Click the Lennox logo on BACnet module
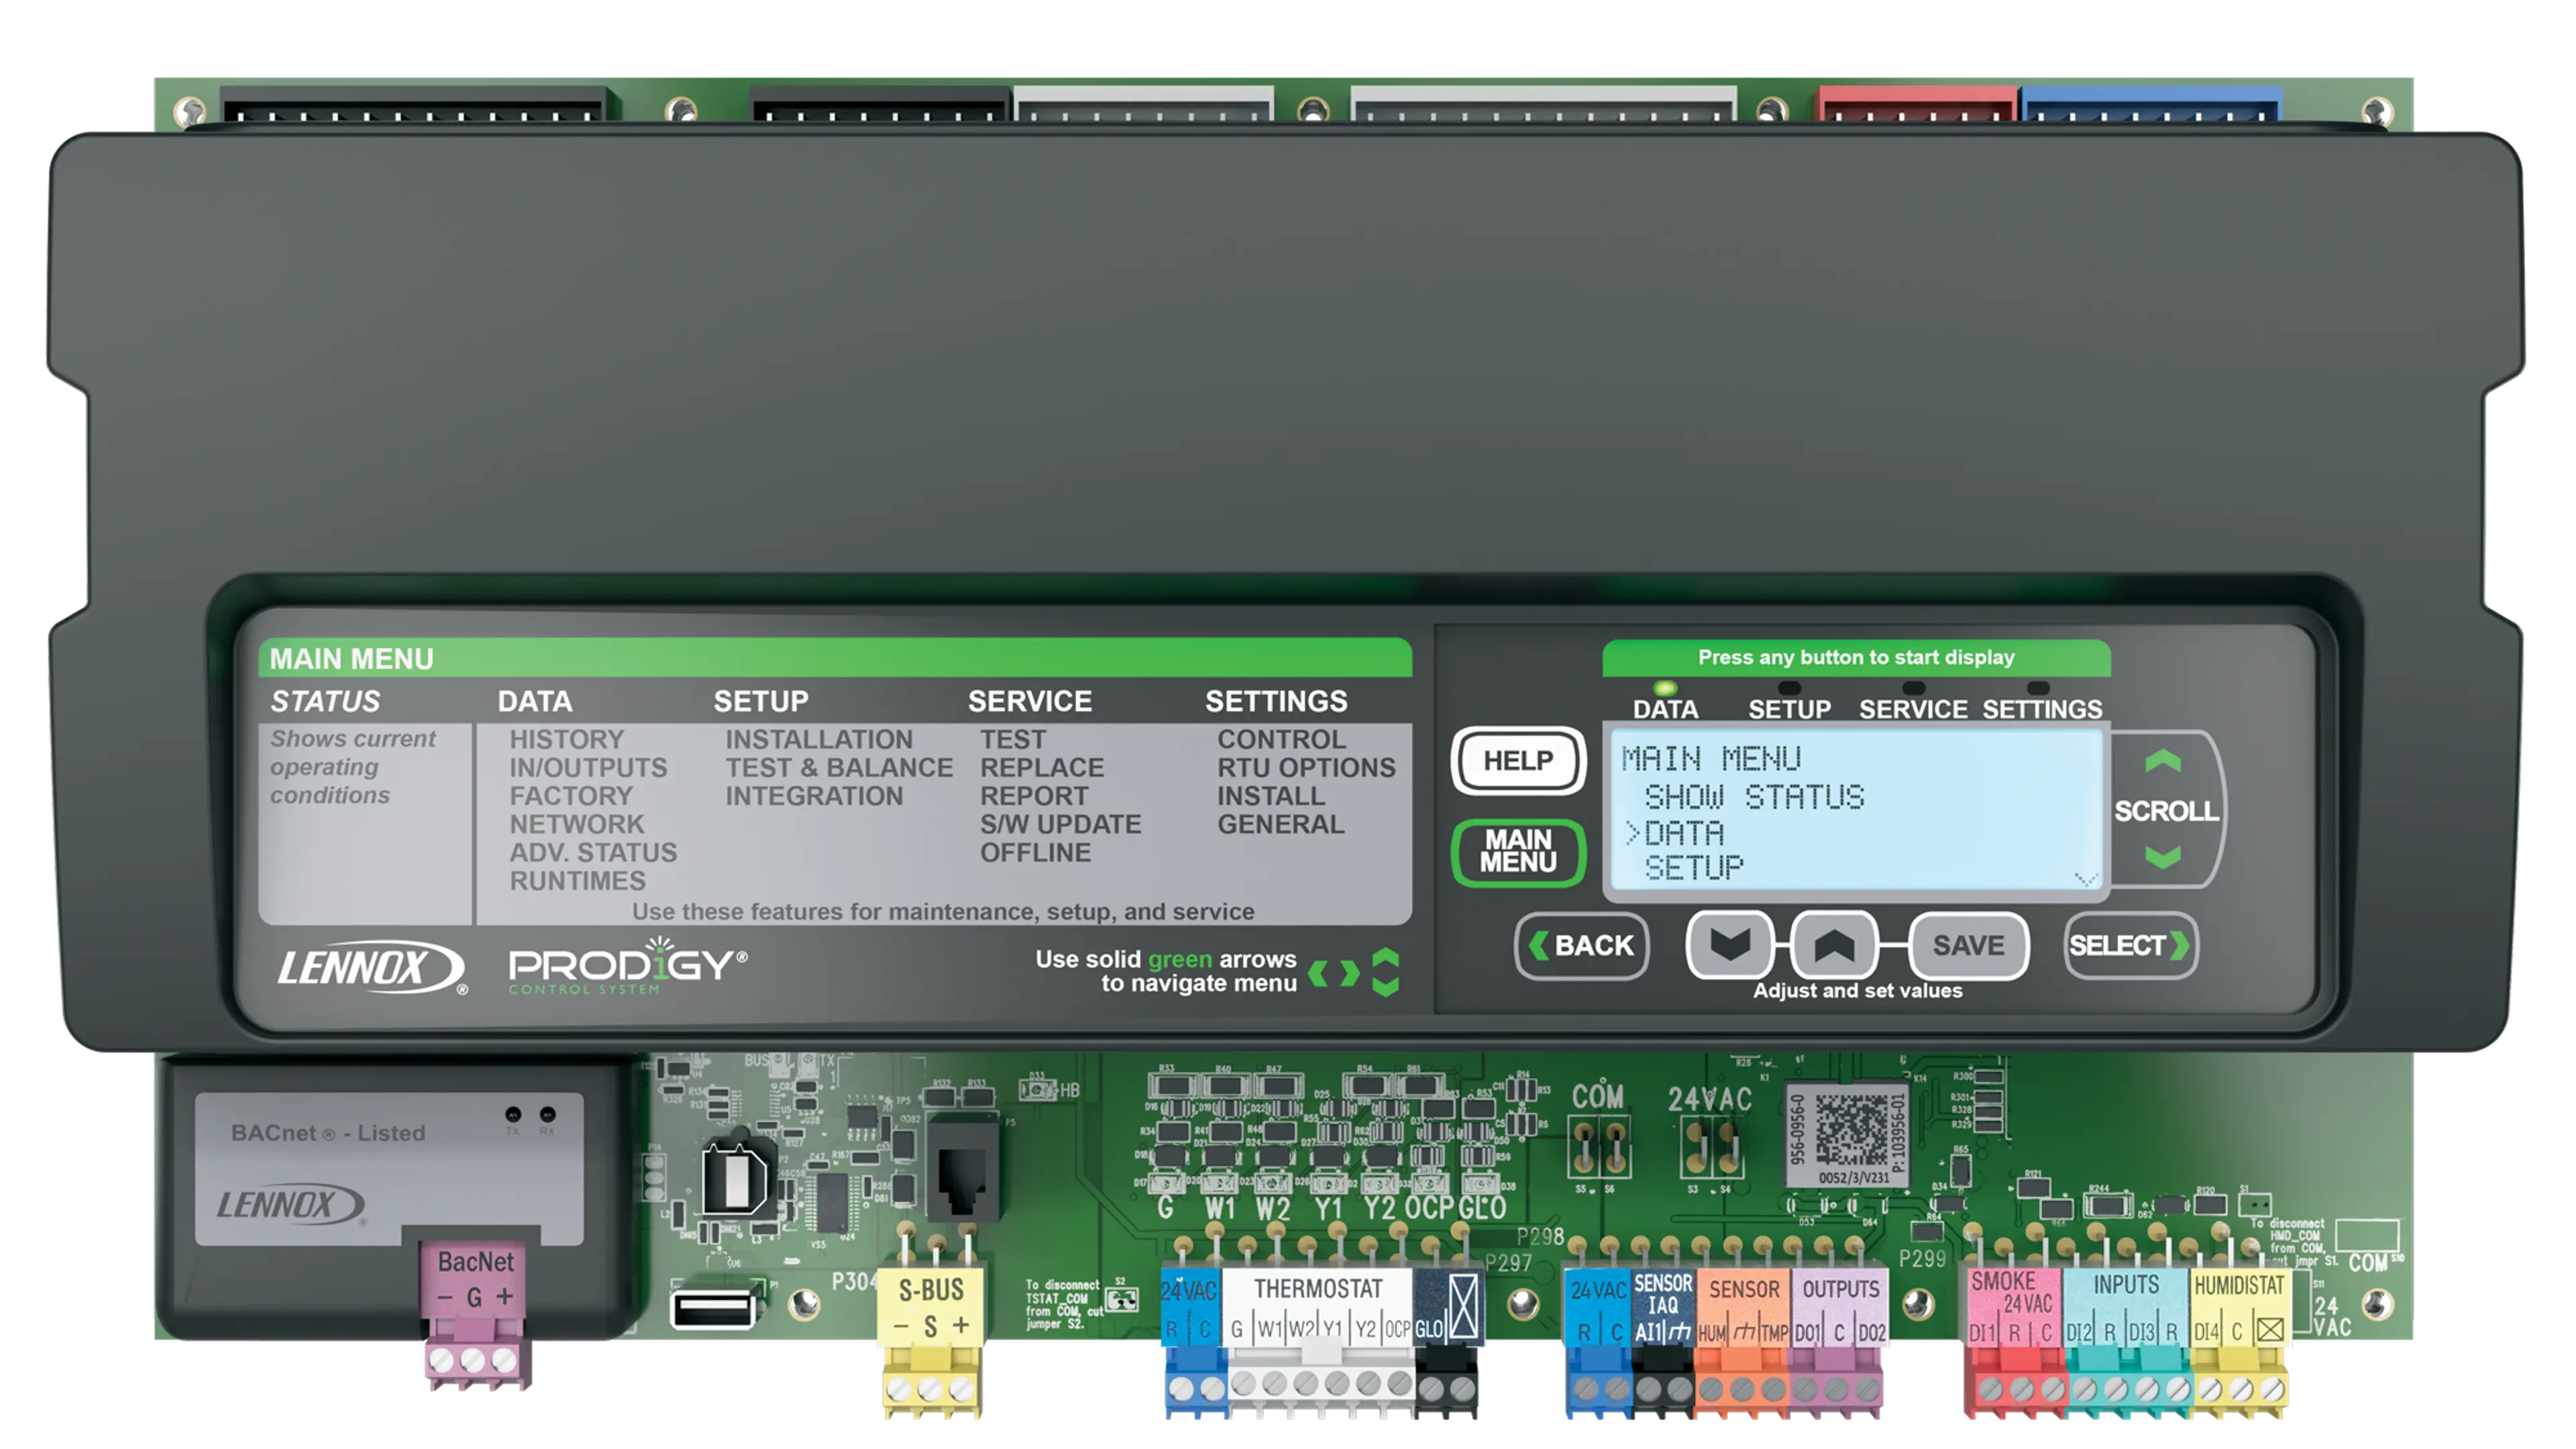 point(291,1205)
